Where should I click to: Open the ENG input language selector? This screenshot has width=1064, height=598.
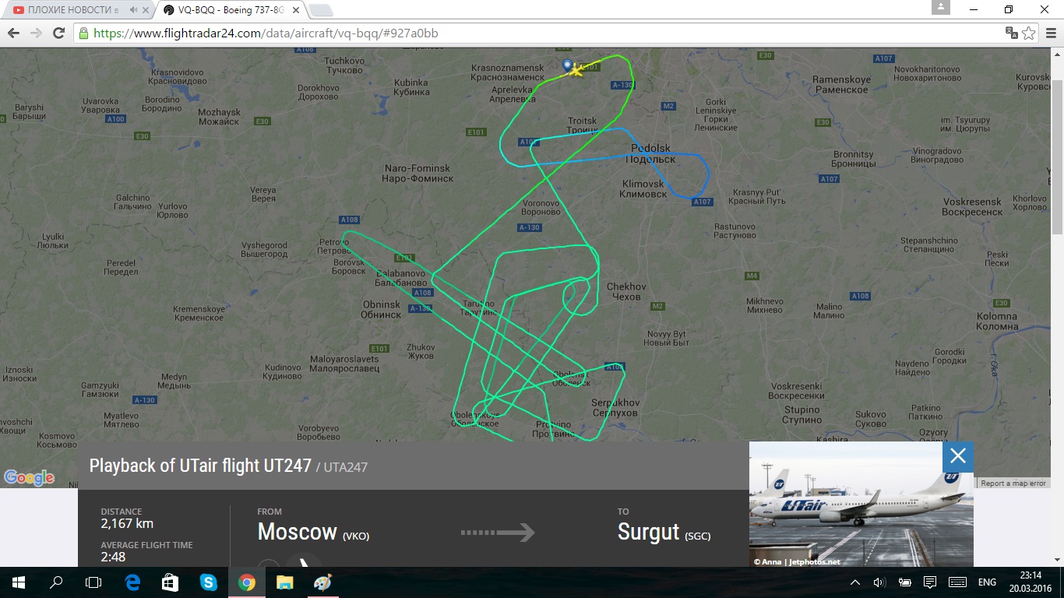(x=987, y=582)
